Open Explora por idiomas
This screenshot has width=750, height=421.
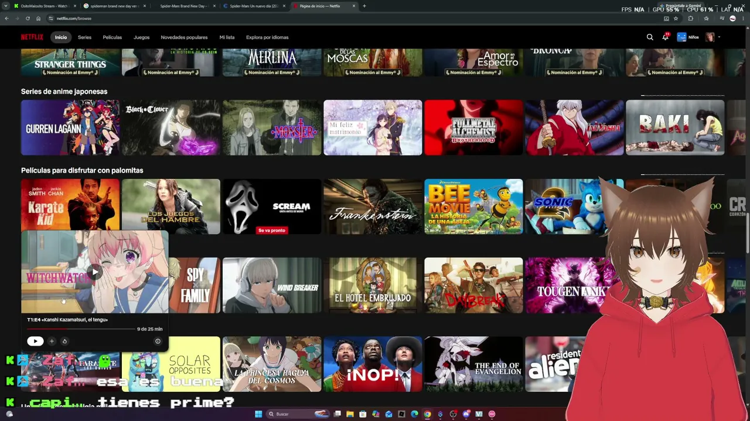[267, 37]
